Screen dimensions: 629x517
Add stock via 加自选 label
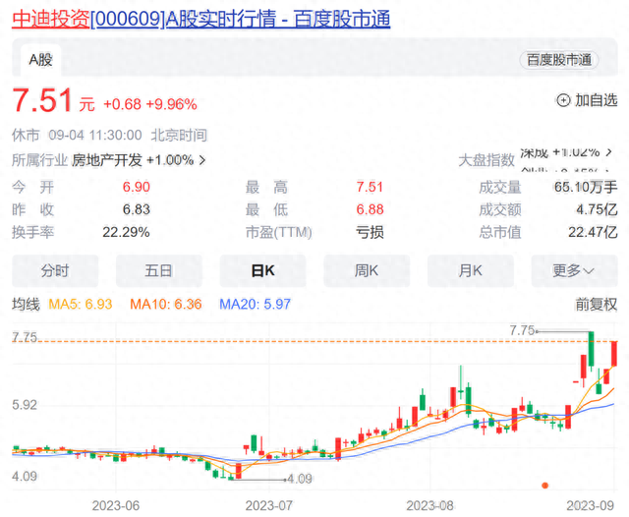[x=597, y=100]
